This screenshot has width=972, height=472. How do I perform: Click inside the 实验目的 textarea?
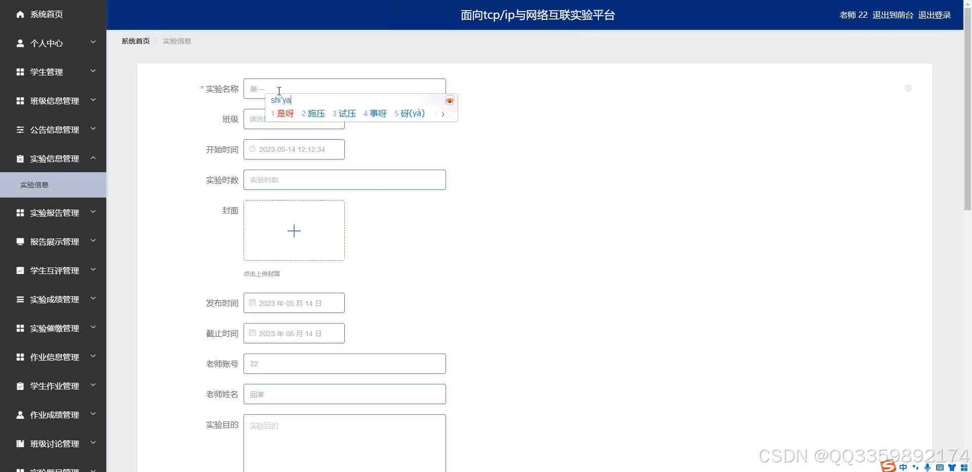[345, 443]
